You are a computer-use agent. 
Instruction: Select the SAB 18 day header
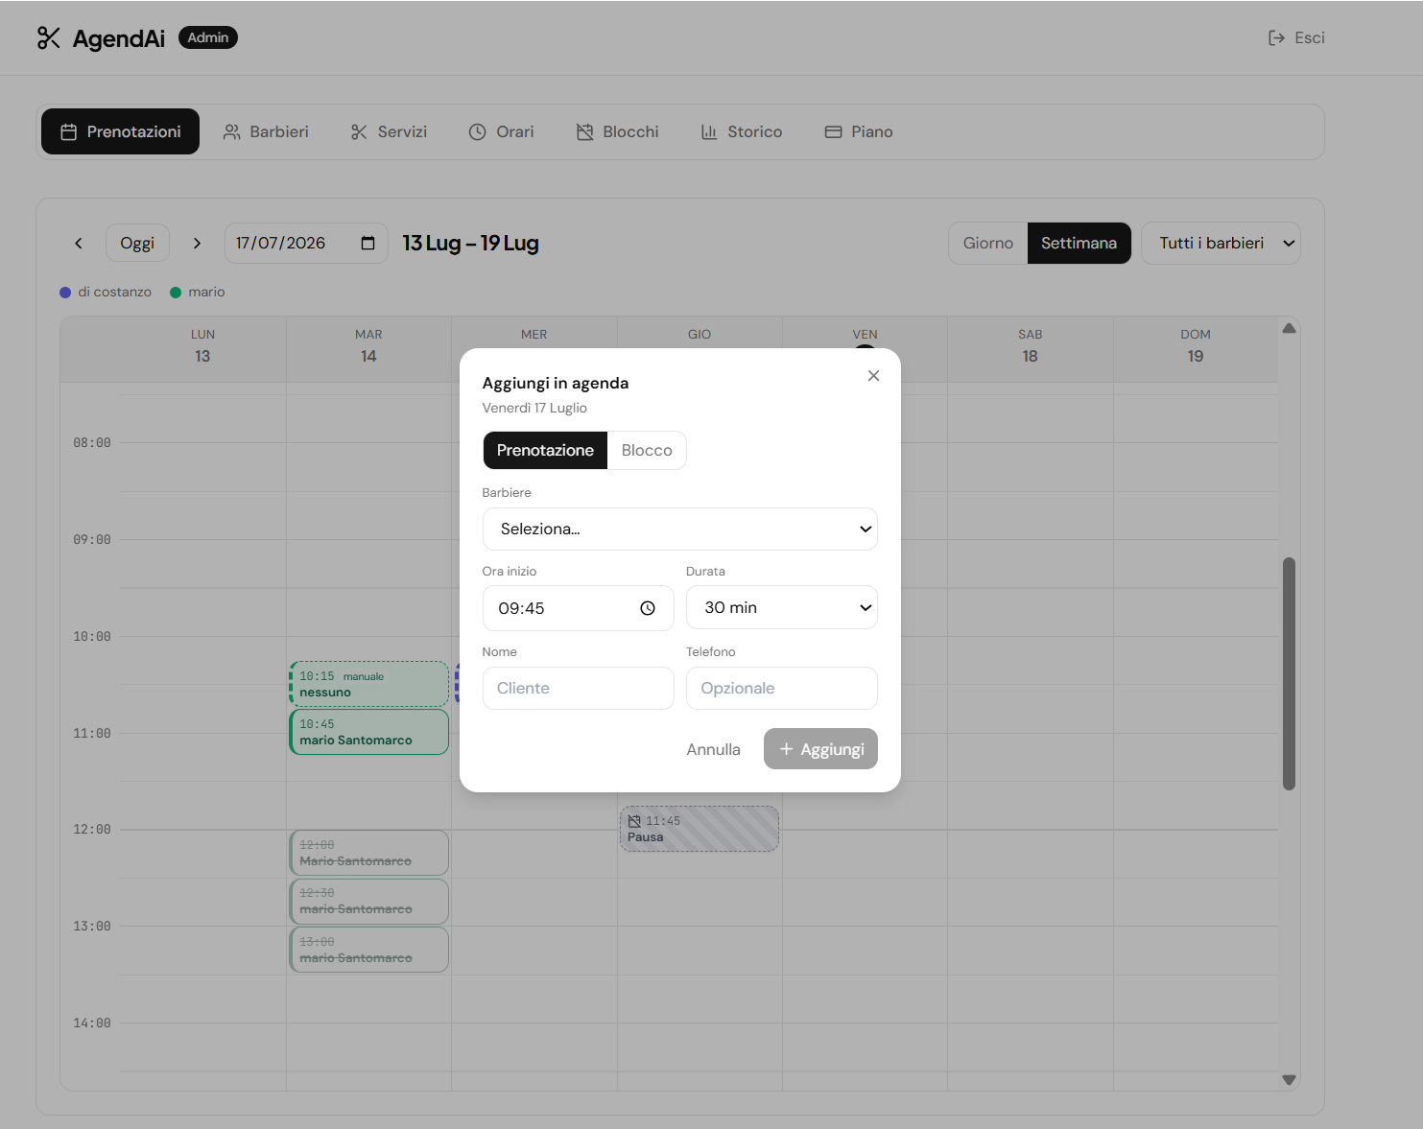pyautogui.click(x=1030, y=346)
